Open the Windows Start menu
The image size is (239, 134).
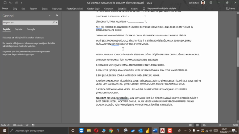point(4,131)
